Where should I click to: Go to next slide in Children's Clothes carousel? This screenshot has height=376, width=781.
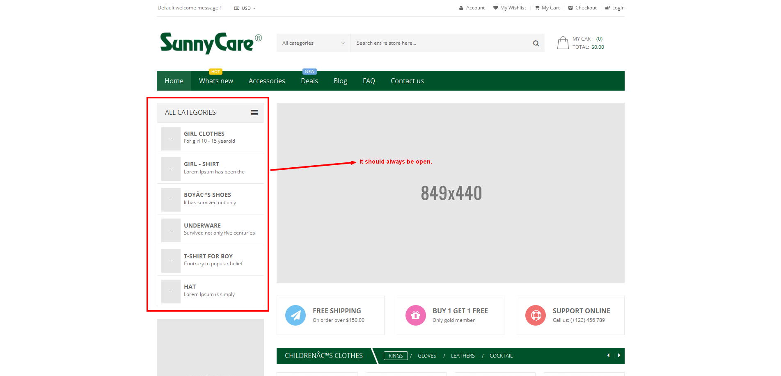(619, 355)
